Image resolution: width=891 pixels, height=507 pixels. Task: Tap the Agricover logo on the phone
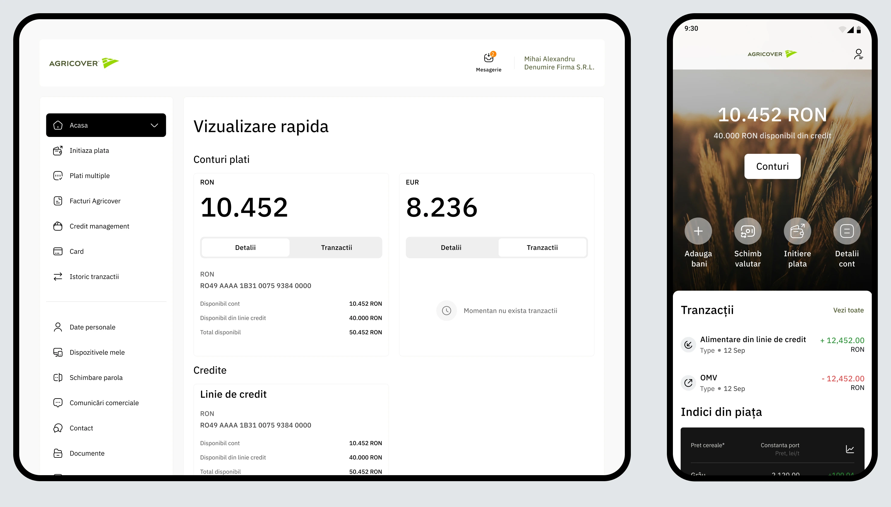coord(772,54)
